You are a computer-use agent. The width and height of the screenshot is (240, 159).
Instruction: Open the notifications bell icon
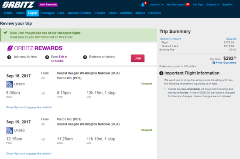click(x=143, y=5)
